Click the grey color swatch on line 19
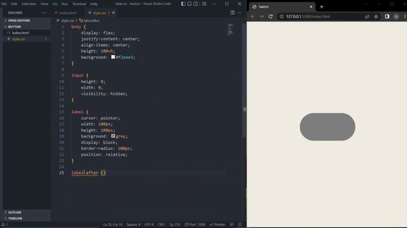Screen dimensions: 407x228 [113, 136]
